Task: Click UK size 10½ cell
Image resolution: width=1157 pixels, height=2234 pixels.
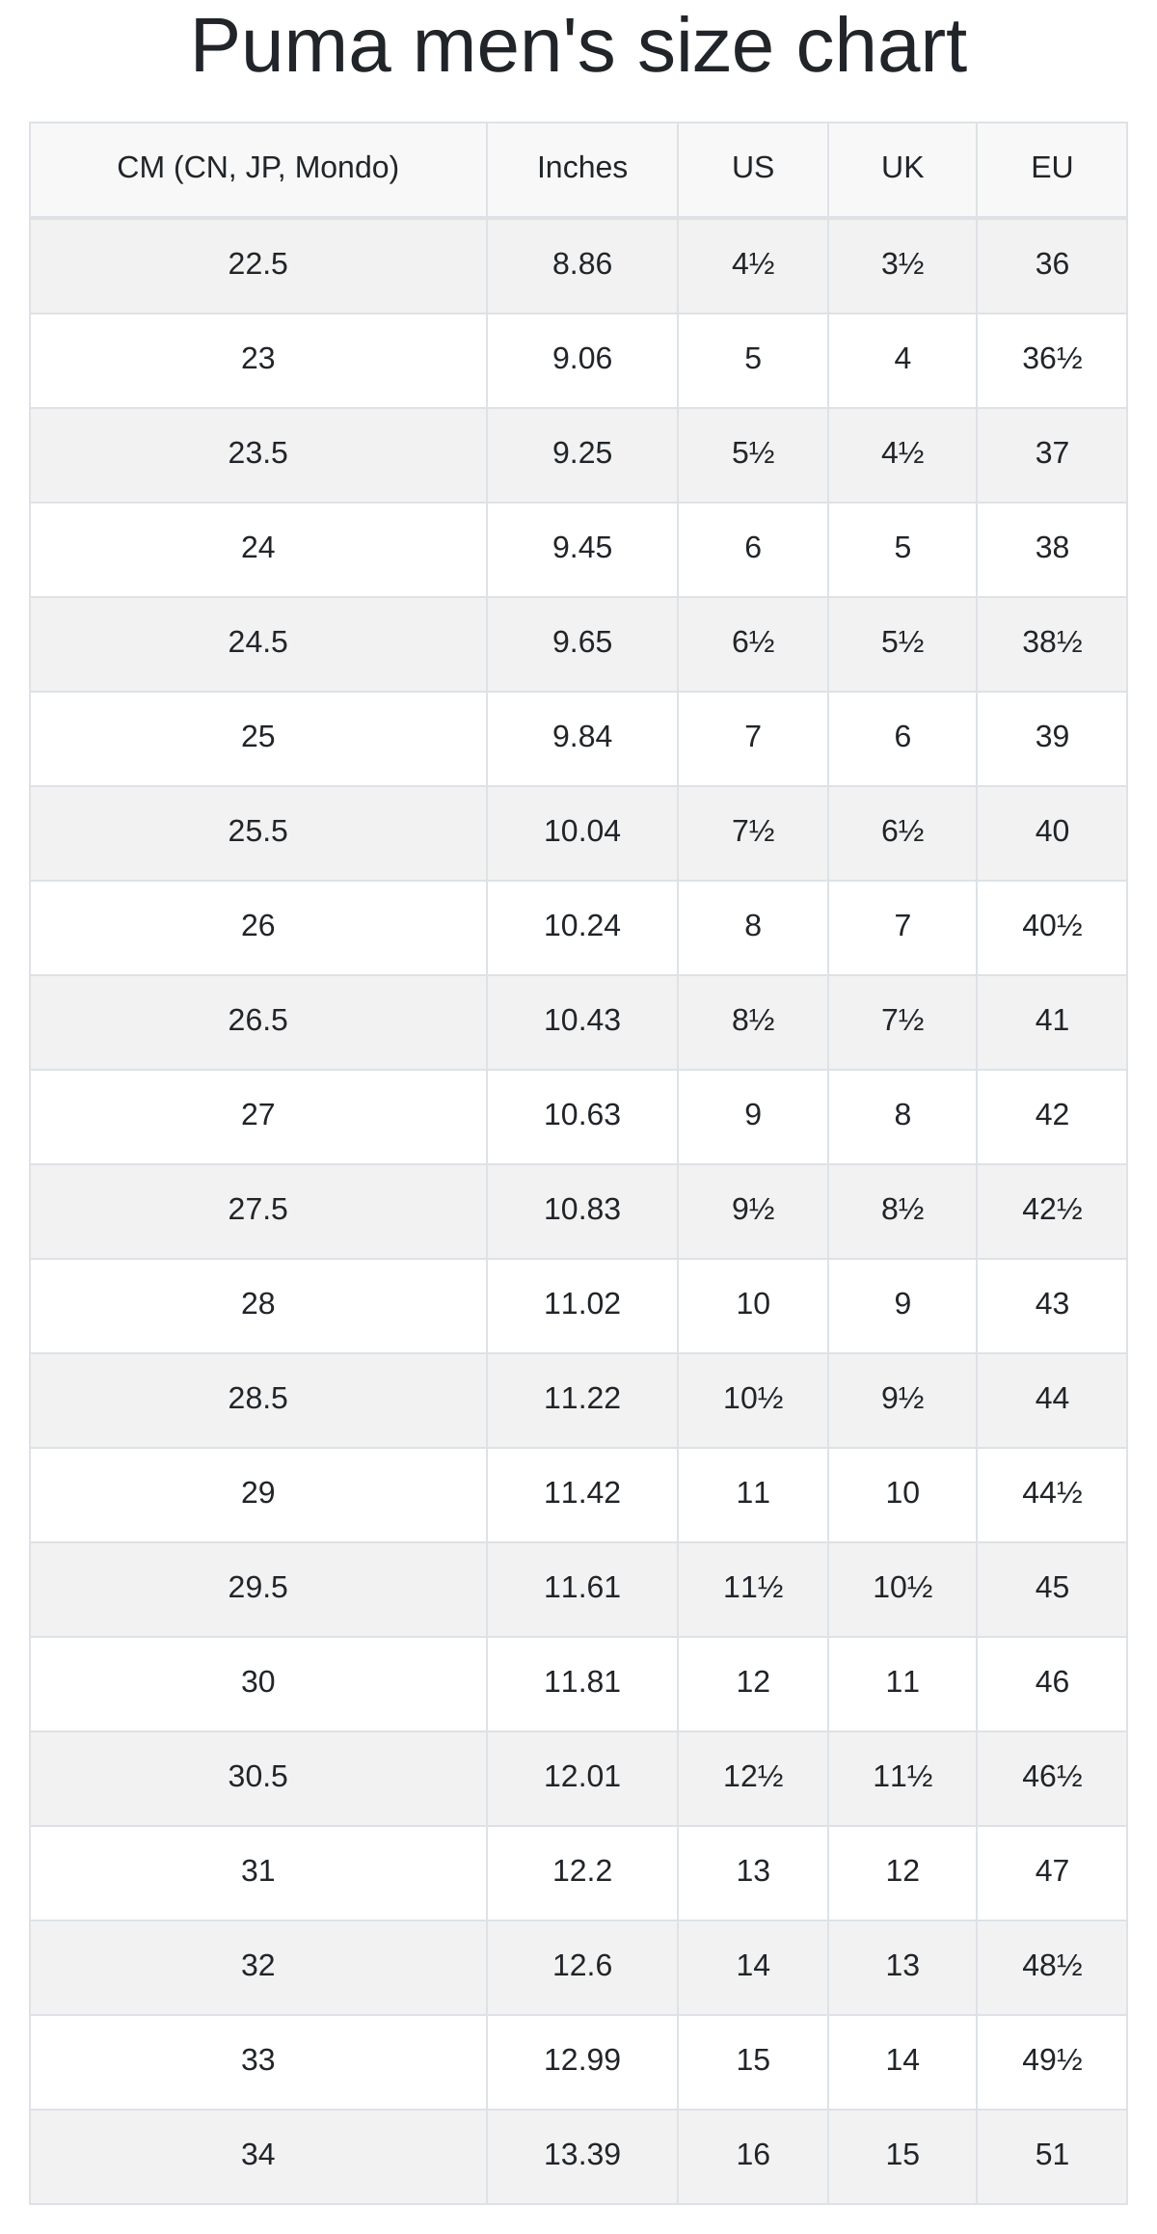Action: coord(902,1589)
